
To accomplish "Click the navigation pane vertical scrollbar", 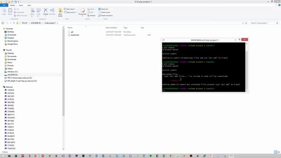I will 63,72.
